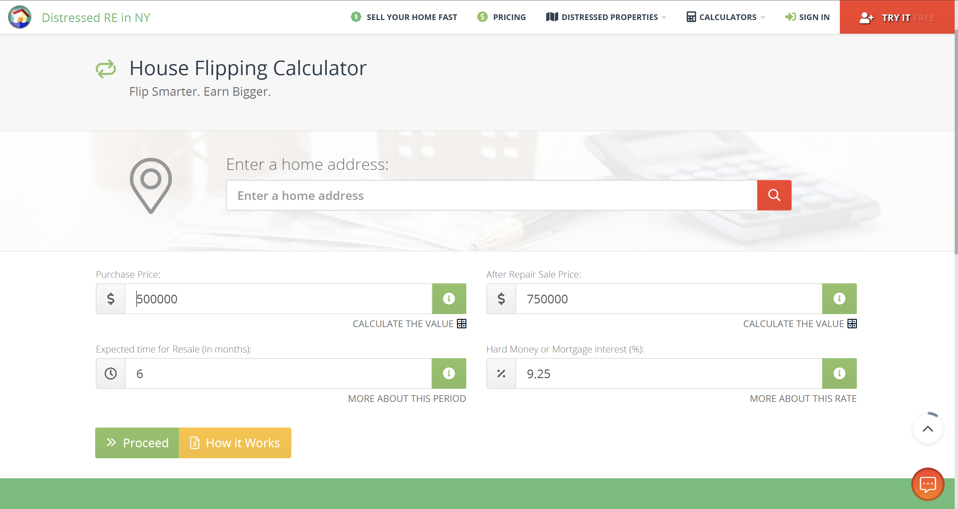Viewport: 958px width, 509px height.
Task: Click Calculate the Value under Purchase Price
Action: (x=409, y=324)
